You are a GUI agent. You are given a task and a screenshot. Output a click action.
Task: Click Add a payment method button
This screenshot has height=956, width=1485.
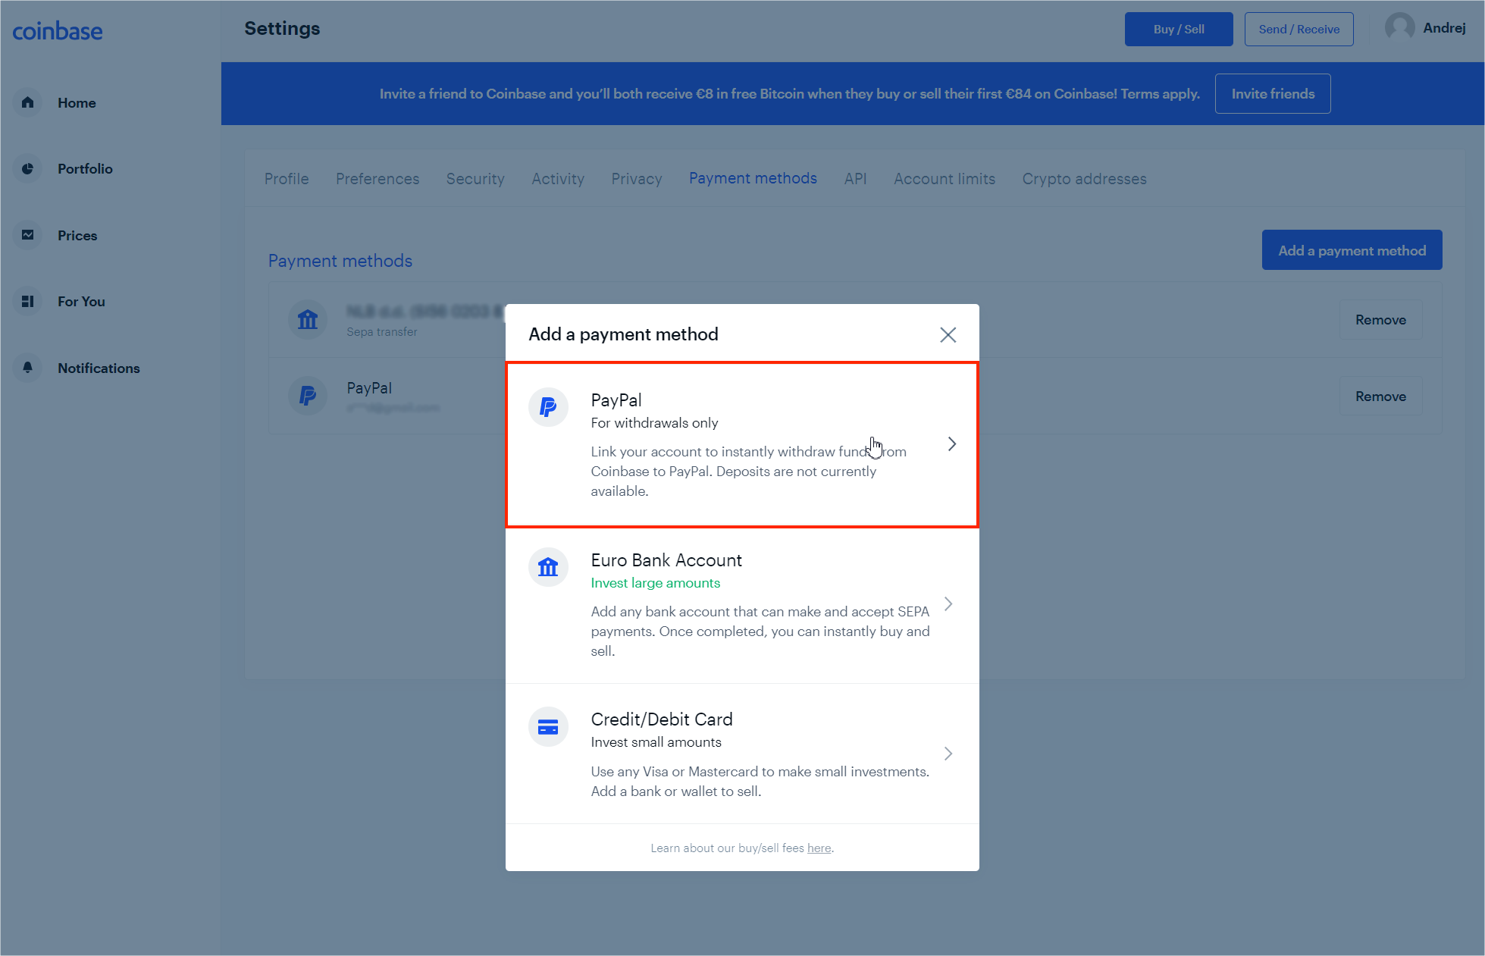pyautogui.click(x=1352, y=249)
